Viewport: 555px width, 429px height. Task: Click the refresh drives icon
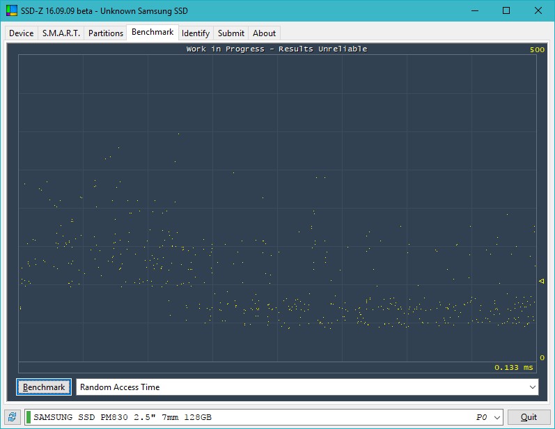[13, 417]
